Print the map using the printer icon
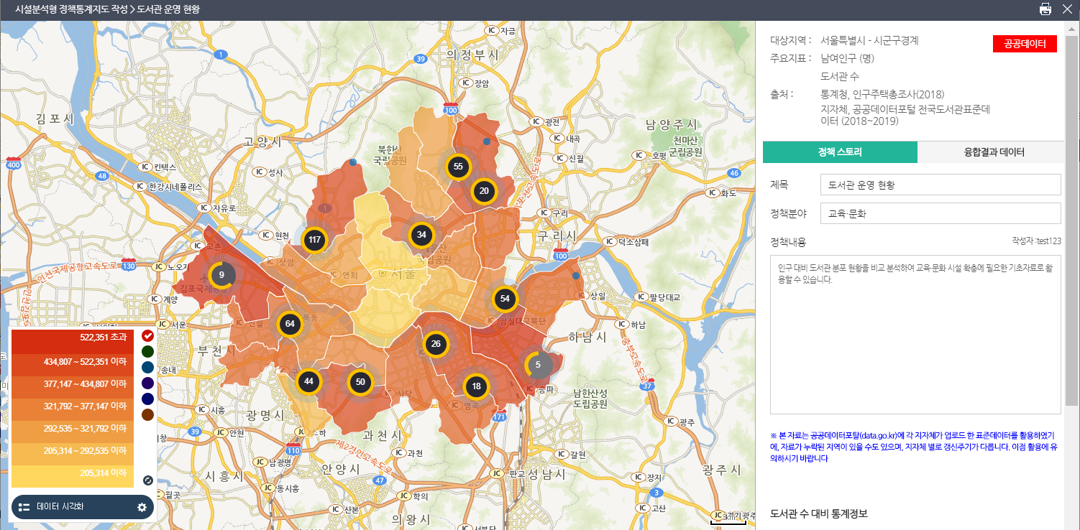This screenshot has height=530, width=1080. pos(1045,9)
